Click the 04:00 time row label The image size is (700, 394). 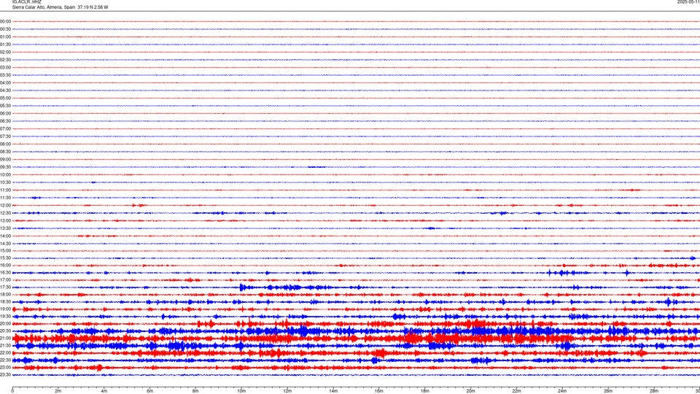5,82
